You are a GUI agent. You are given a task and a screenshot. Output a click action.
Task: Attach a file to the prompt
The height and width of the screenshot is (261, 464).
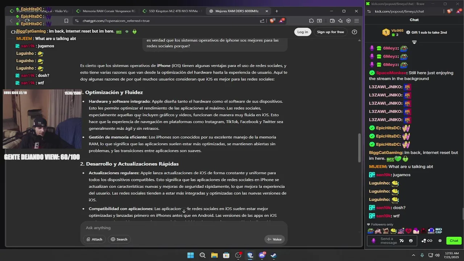[x=94, y=239]
